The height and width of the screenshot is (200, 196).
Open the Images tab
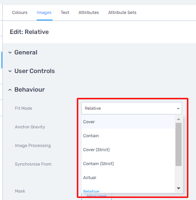pos(44,13)
